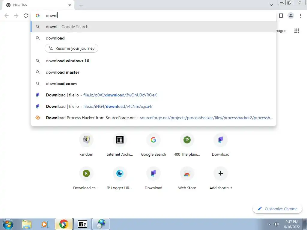Open the Google Search shortcut
Screen dimensions: 307x230
click(x=153, y=145)
